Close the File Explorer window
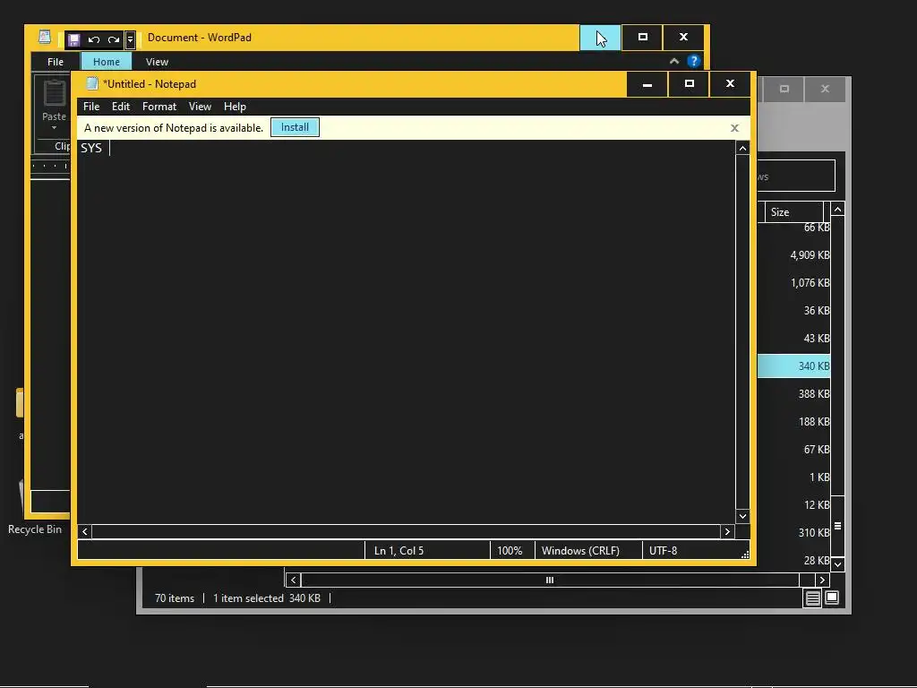The image size is (917, 688). [x=825, y=89]
